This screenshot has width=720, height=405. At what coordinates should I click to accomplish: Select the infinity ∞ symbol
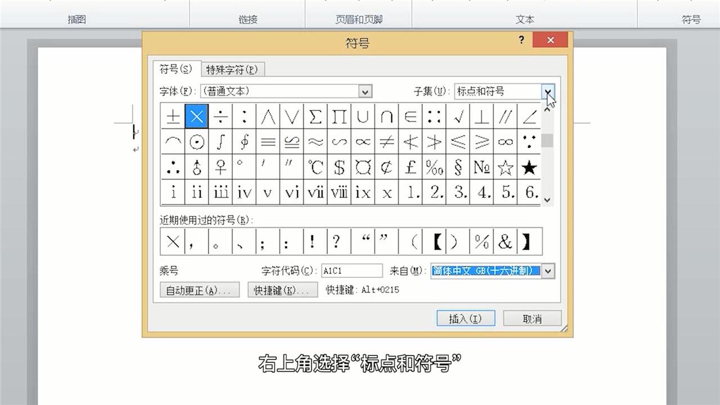pos(506,142)
